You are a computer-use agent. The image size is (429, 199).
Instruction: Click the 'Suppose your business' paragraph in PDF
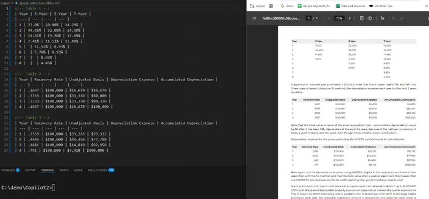click(x=354, y=89)
